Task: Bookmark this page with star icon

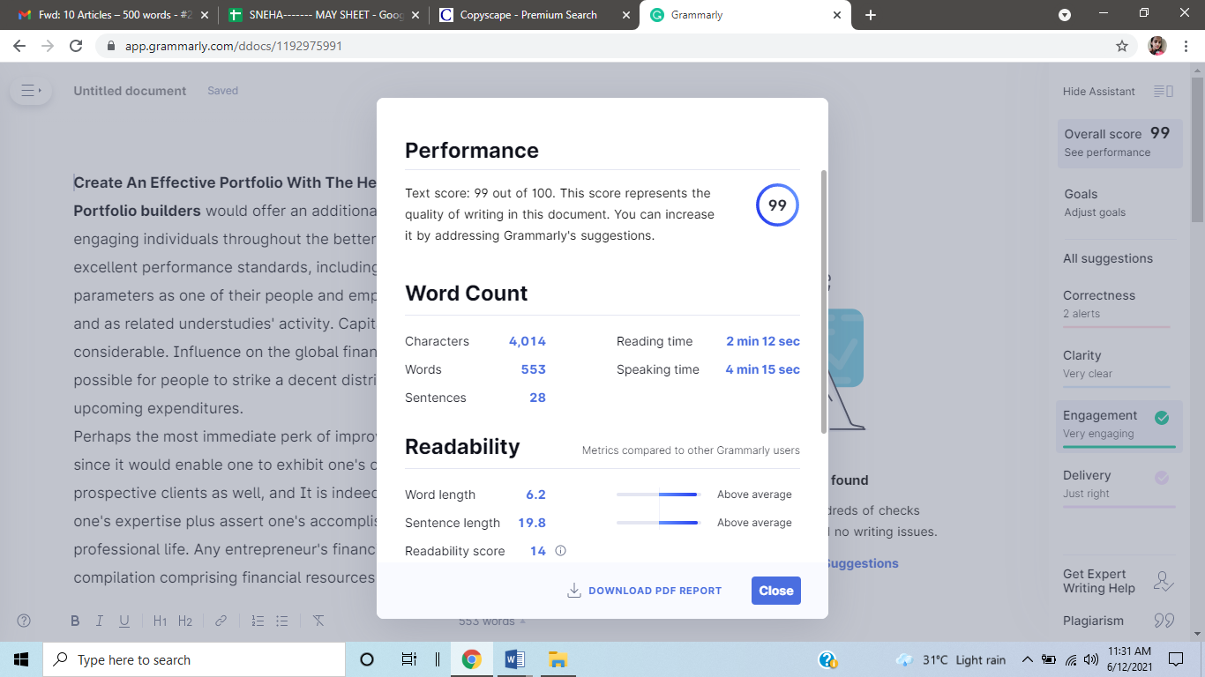Action: pyautogui.click(x=1122, y=46)
